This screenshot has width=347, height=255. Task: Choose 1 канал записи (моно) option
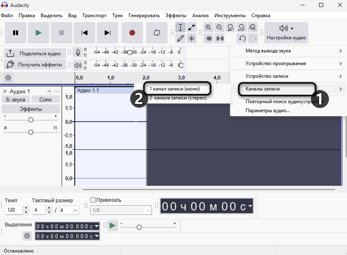click(175, 89)
